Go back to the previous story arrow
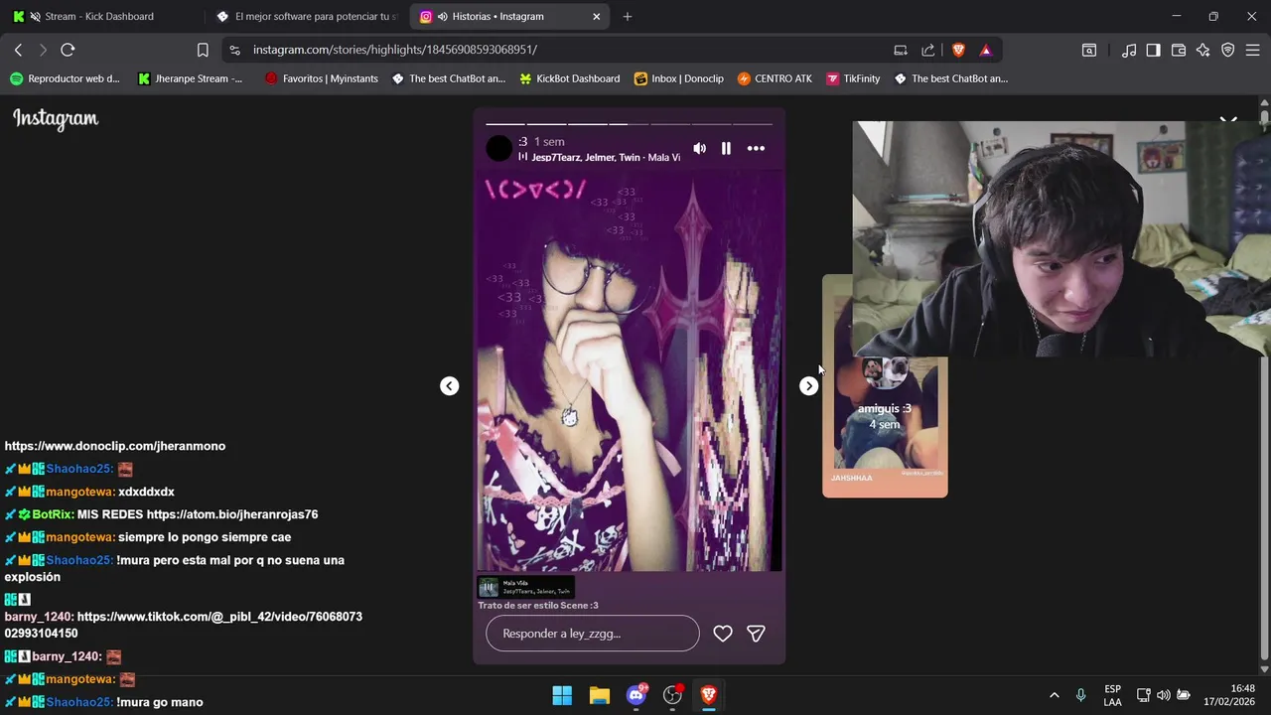 pos(450,386)
